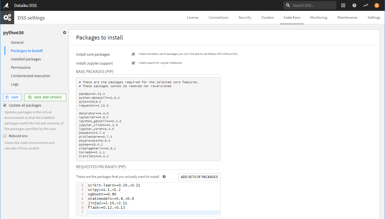
Task: Open the Security tab
Action: click(245, 18)
